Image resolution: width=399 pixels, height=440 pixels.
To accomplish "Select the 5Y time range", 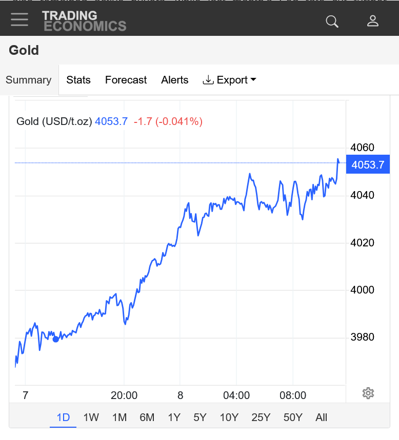I will click(200, 417).
